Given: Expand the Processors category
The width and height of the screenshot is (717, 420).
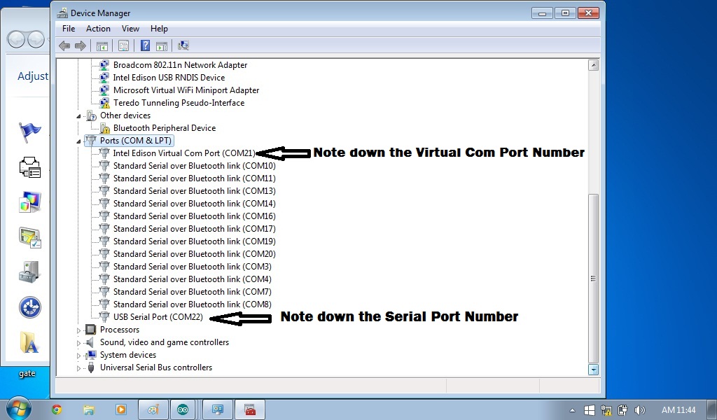Looking at the screenshot, I should tap(78, 330).
